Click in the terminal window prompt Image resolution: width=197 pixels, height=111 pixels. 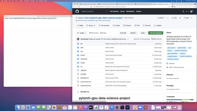click(57, 18)
